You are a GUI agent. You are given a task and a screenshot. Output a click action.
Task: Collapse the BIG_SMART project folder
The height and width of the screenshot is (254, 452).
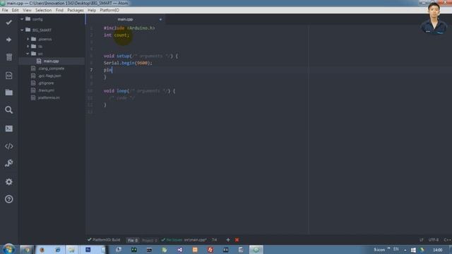coord(22,30)
